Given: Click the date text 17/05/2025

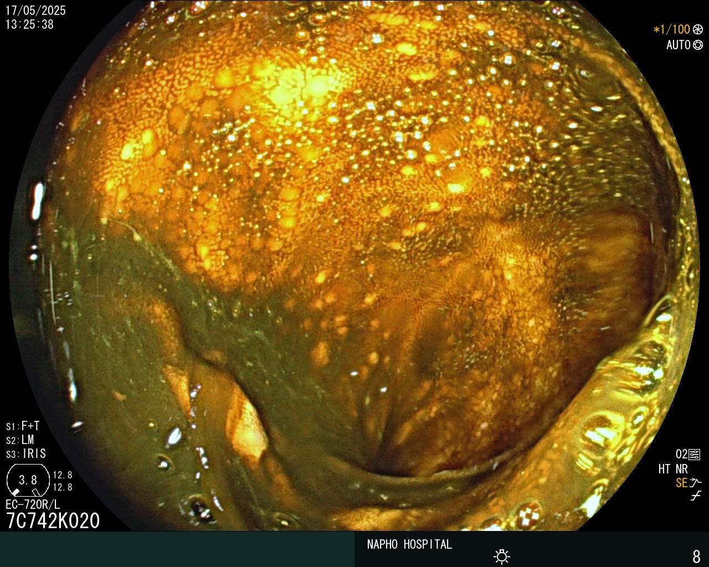Looking at the screenshot, I should point(35,11).
